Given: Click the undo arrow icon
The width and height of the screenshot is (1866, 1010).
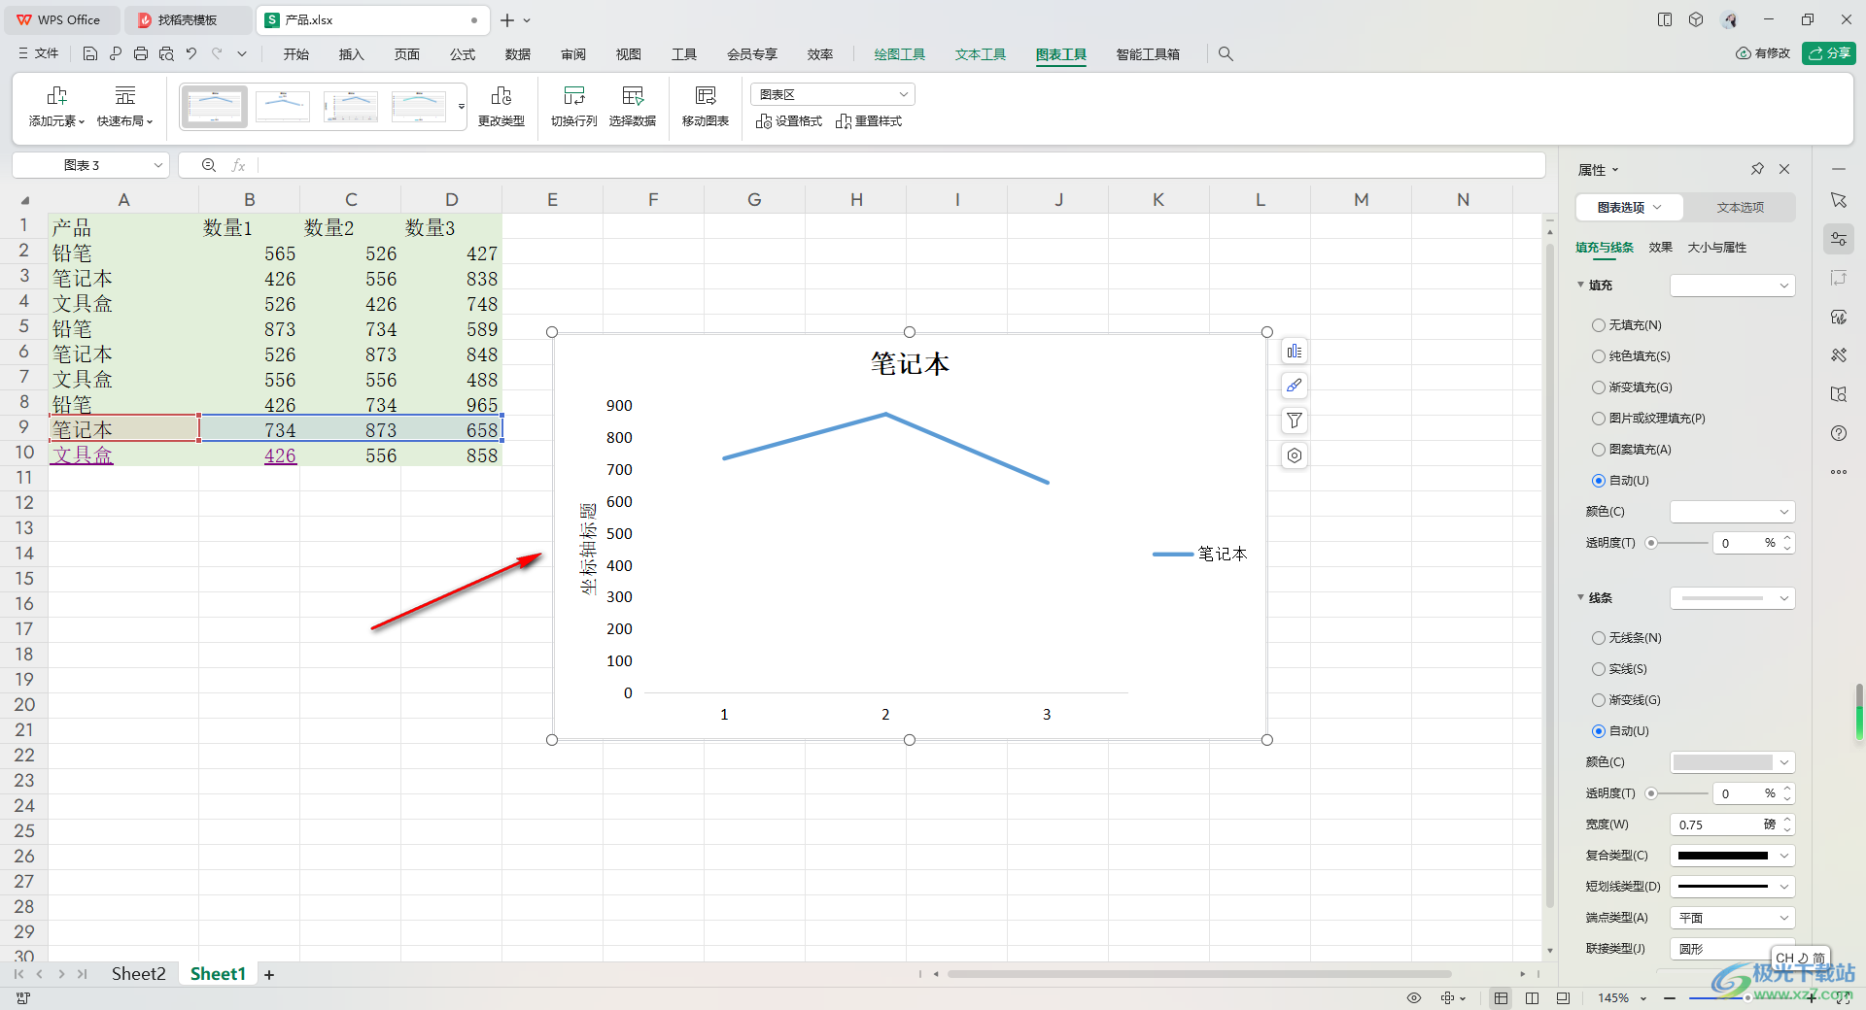Looking at the screenshot, I should [191, 54].
